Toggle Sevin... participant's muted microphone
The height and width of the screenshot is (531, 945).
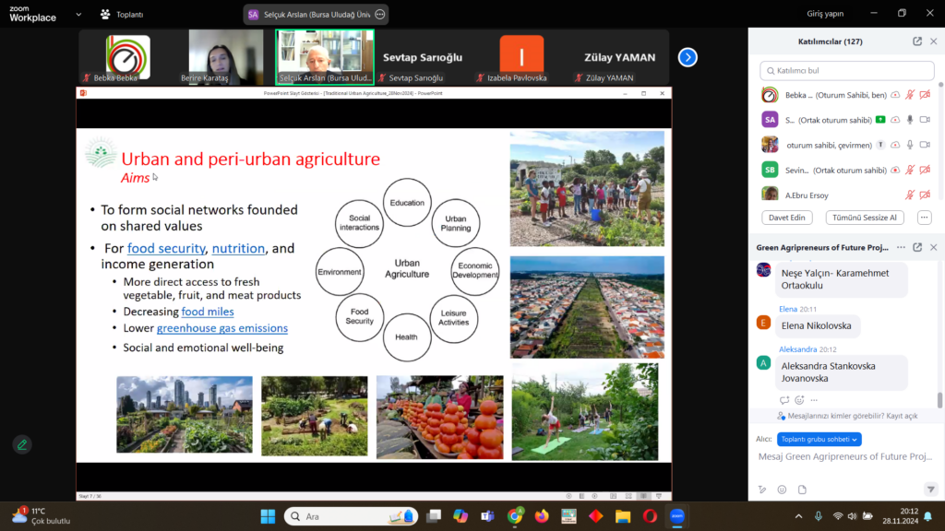(x=910, y=170)
